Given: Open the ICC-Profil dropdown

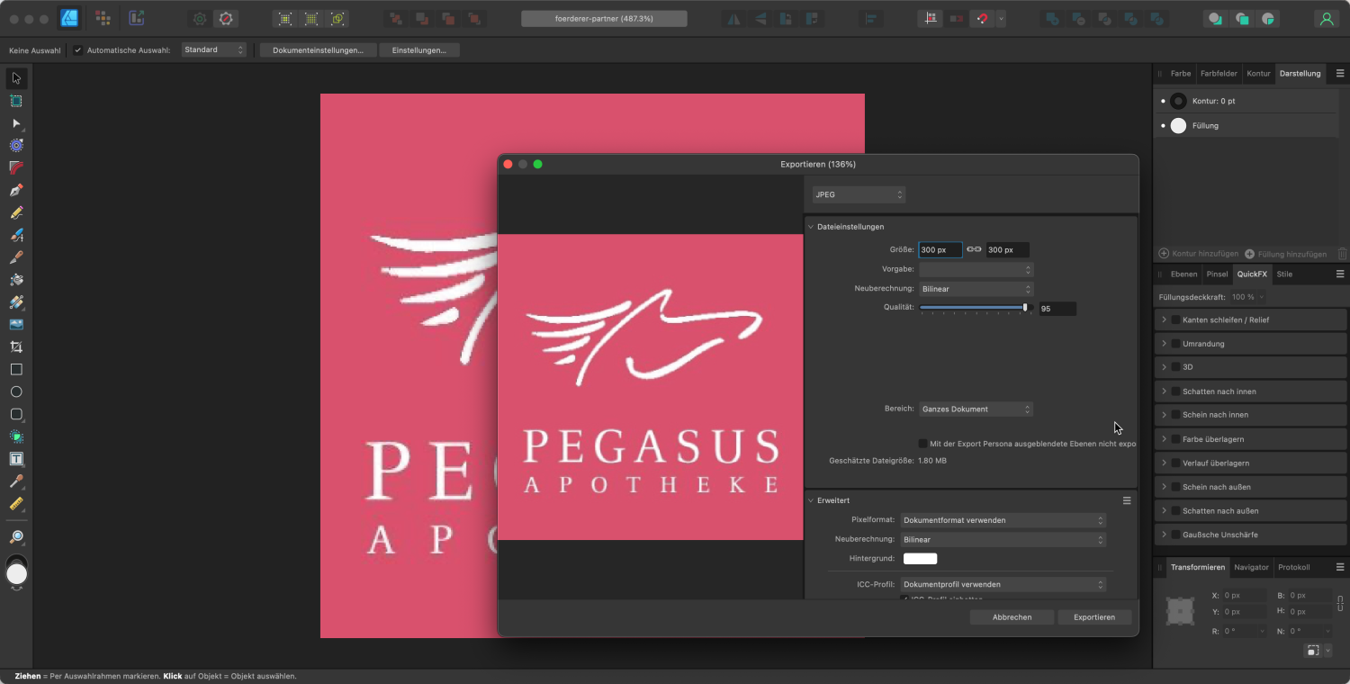Looking at the screenshot, I should 1003,584.
